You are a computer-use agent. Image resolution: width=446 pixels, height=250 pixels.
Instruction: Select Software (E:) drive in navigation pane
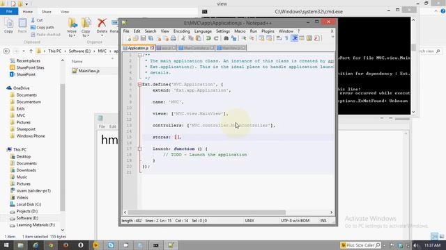tap(27, 218)
